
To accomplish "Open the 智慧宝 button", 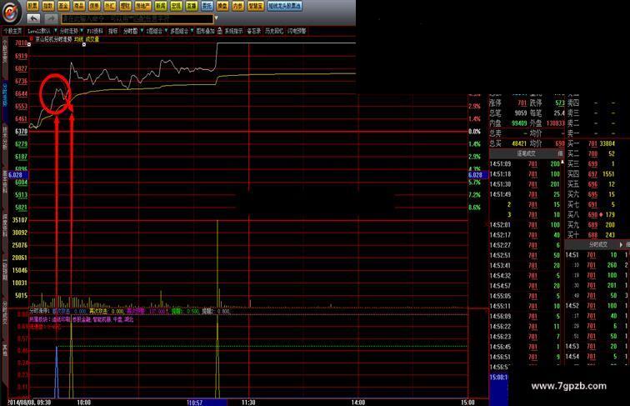I will tap(256, 6).
